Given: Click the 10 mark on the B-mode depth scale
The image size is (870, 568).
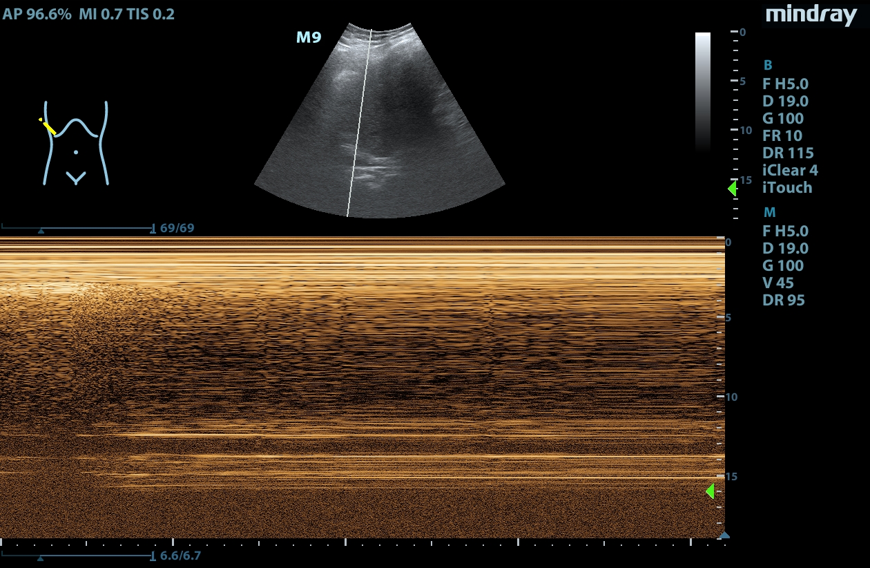Looking at the screenshot, I should (745, 131).
